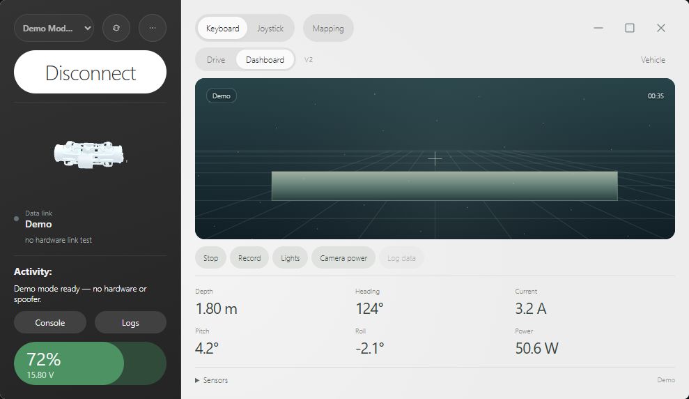Viewport: 689px width, 399px height.
Task: Maximize the application window
Action: [630, 28]
